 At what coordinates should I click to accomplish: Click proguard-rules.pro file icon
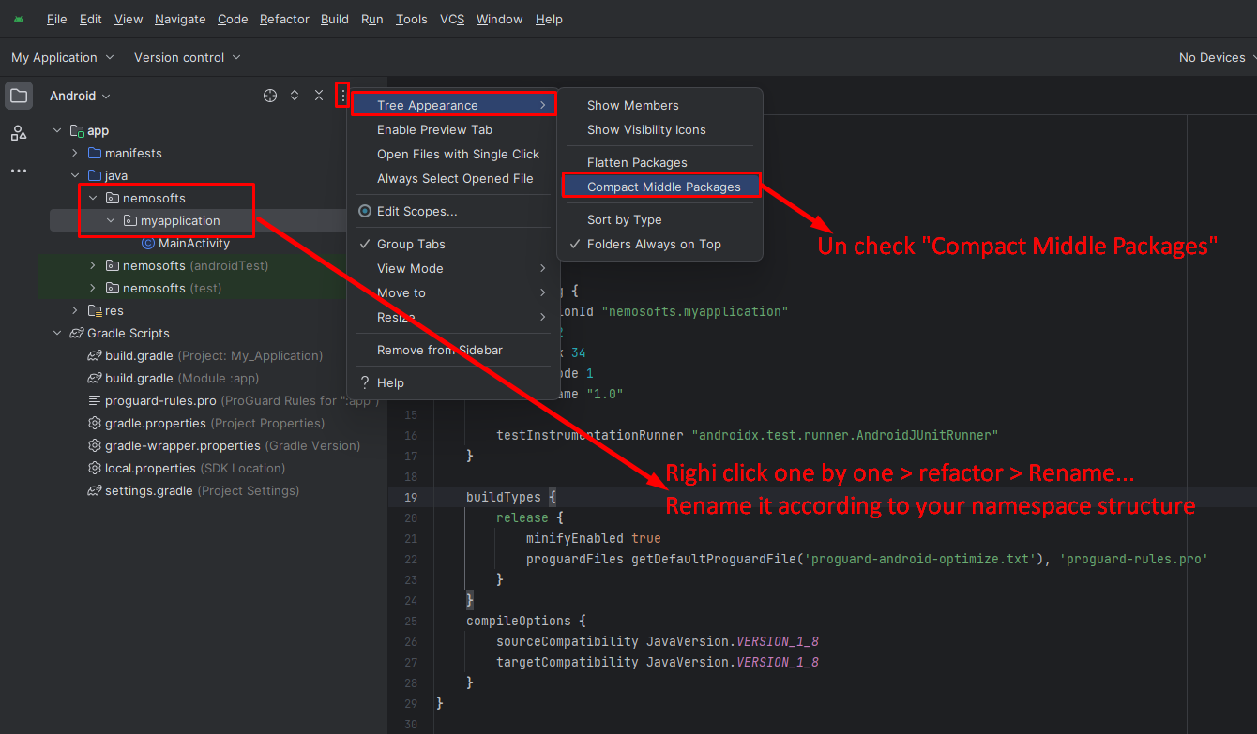95,400
